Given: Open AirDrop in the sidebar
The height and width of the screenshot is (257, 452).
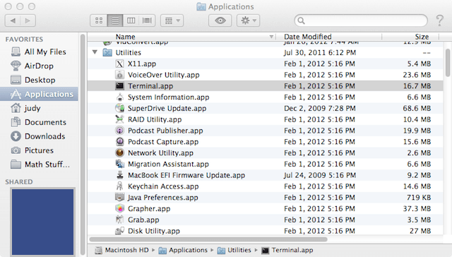Looking at the screenshot, I should (39, 66).
